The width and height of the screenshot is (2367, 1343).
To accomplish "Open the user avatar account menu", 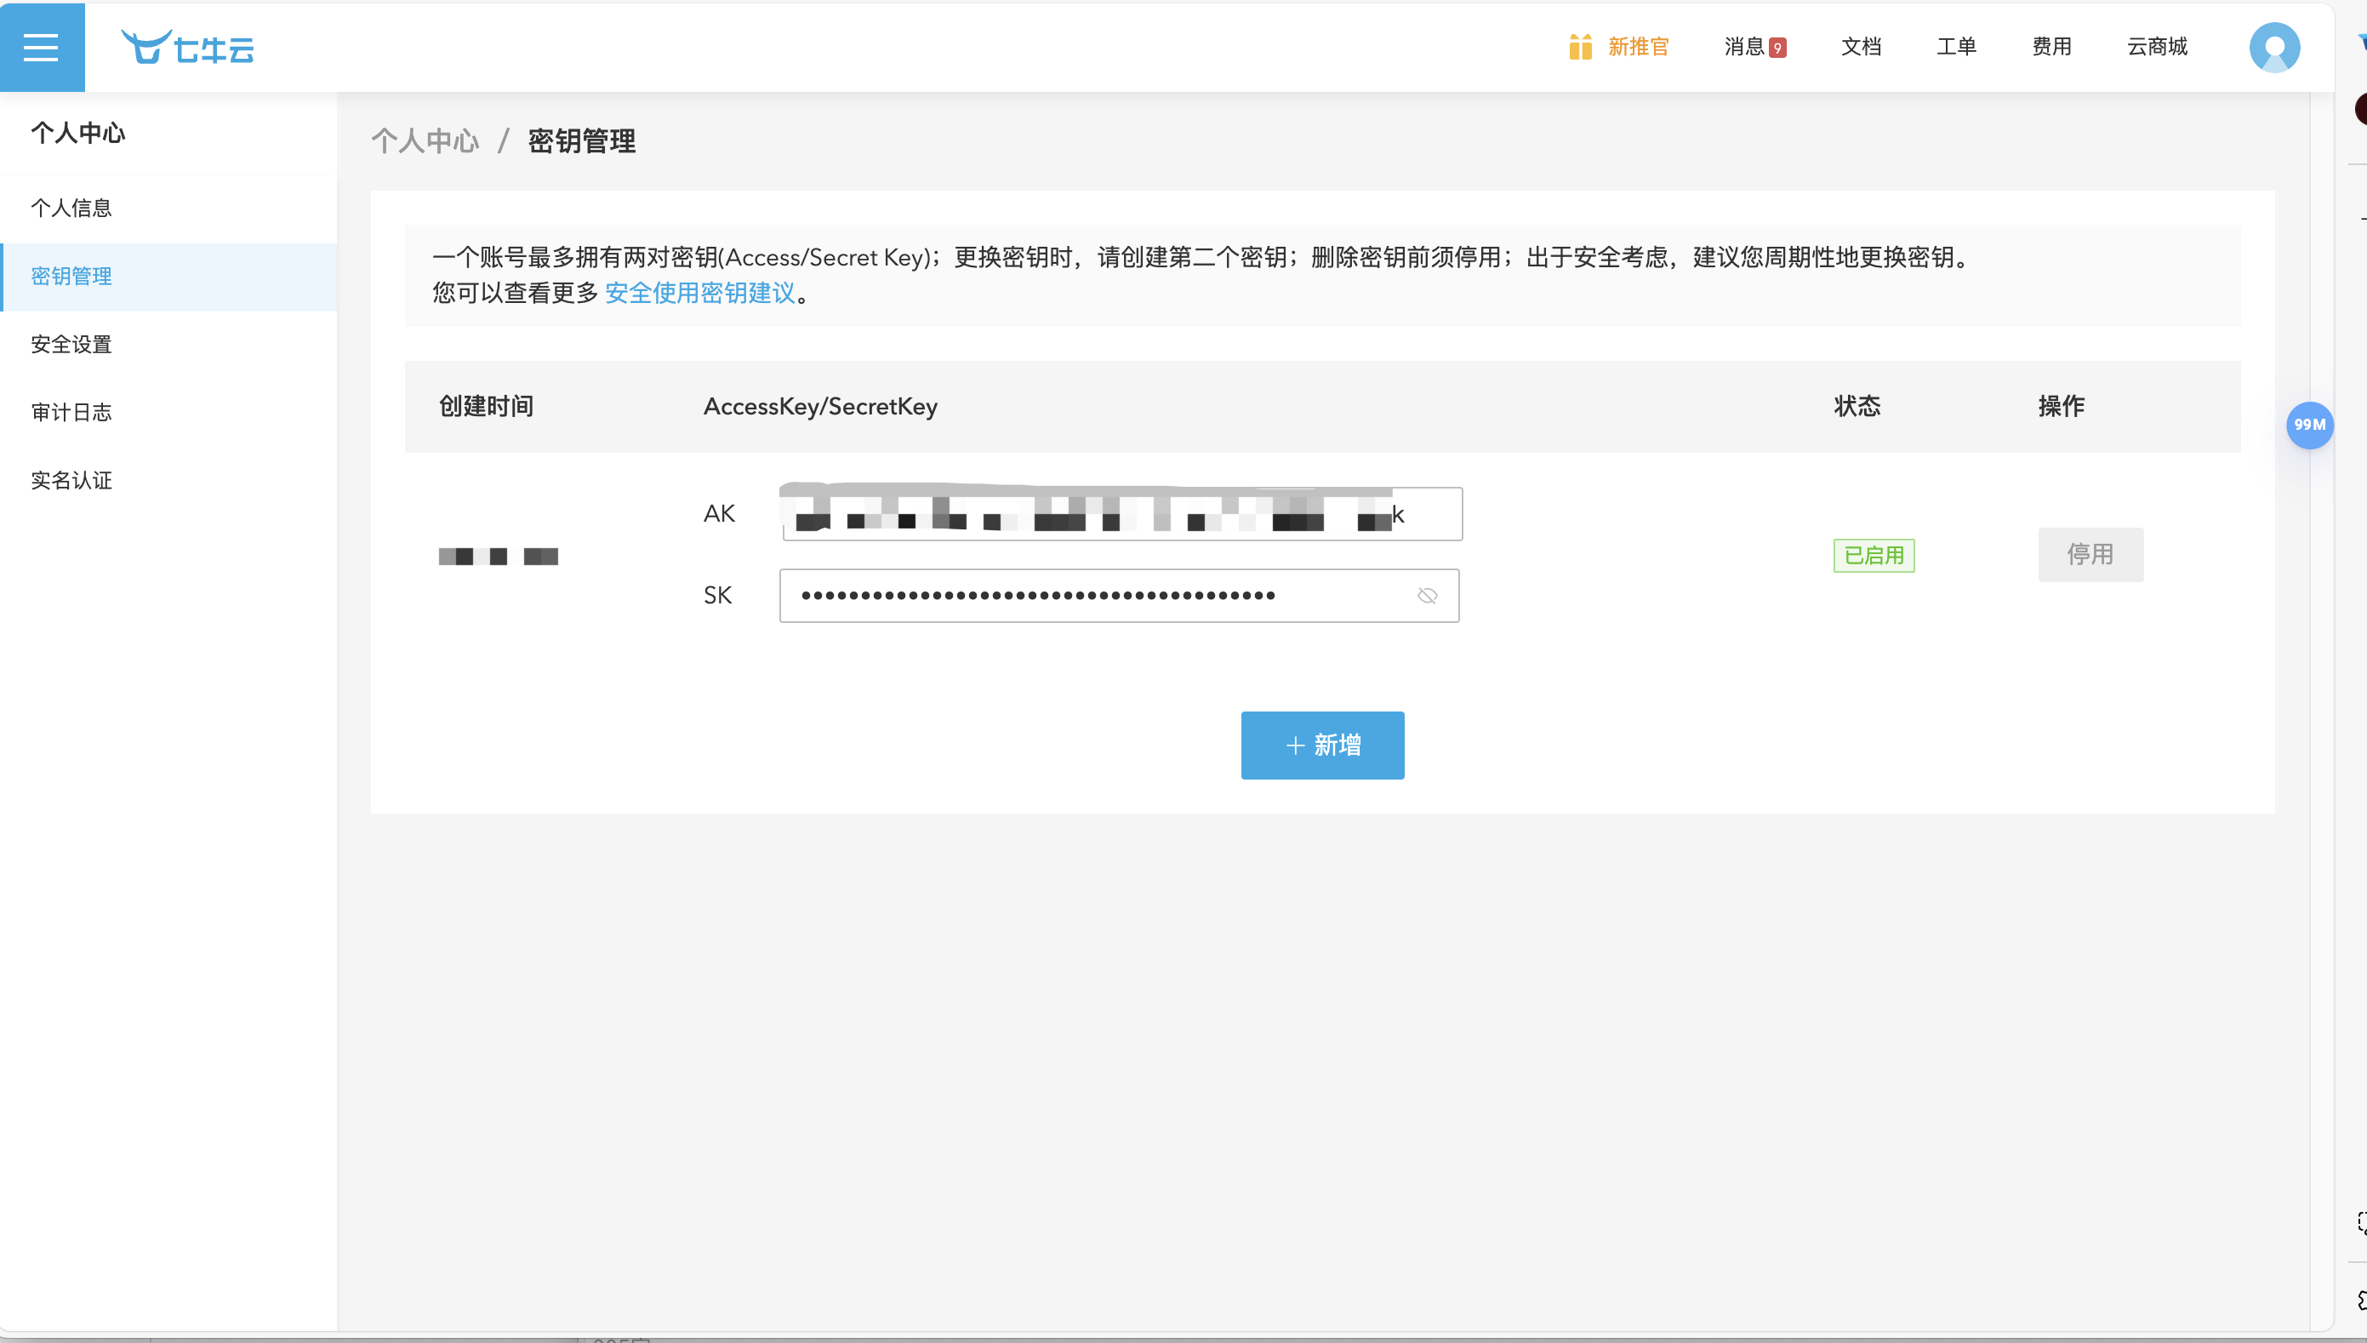I will [x=2274, y=47].
